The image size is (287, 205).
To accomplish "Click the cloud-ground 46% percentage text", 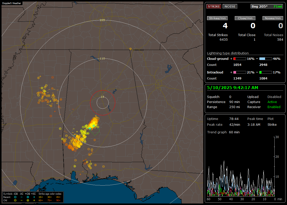I will pos(277,59).
